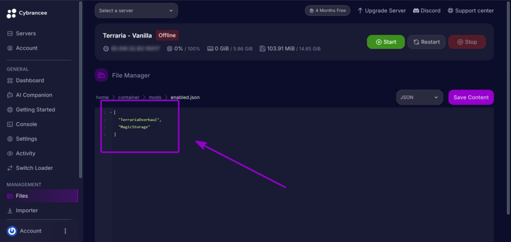Open the Support center link
Viewport: 511px width, 242px height.
tap(471, 10)
